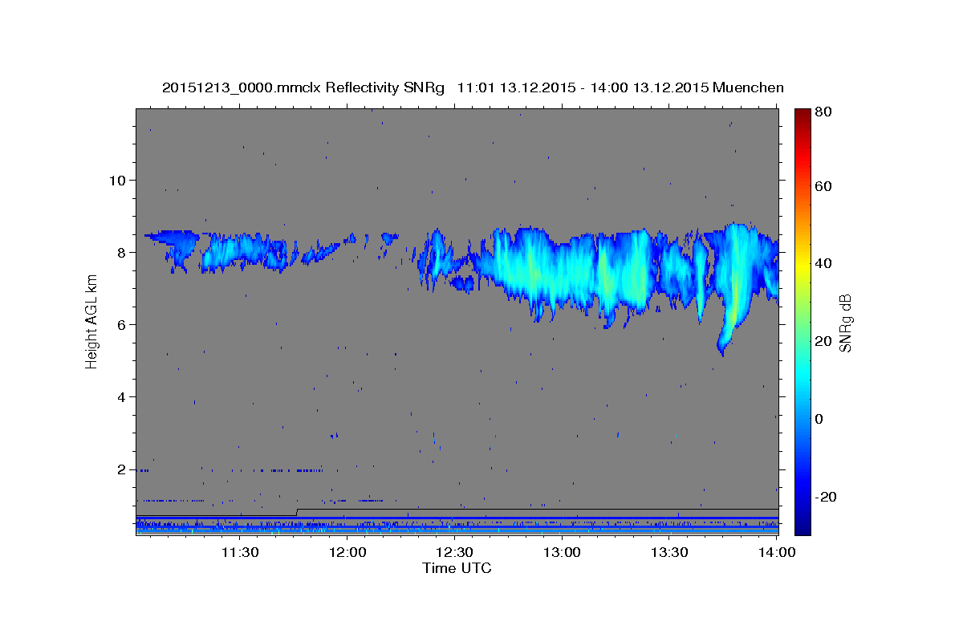Screen dimensions: 963x642
Task: Click the 8 km height tick label
Action: tap(123, 252)
